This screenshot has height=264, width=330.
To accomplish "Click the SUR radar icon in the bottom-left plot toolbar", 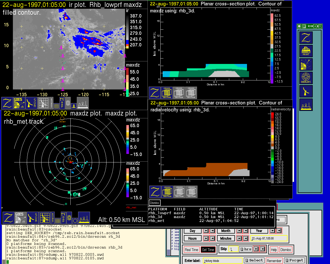I will [32, 218].
